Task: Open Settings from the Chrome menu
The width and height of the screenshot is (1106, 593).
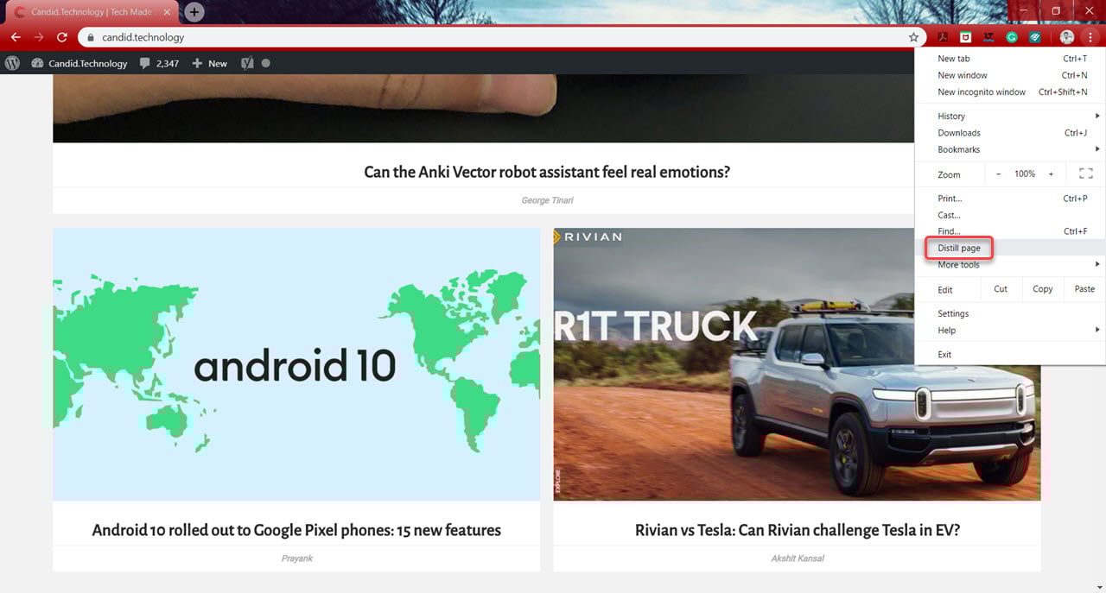Action: pos(1010,313)
